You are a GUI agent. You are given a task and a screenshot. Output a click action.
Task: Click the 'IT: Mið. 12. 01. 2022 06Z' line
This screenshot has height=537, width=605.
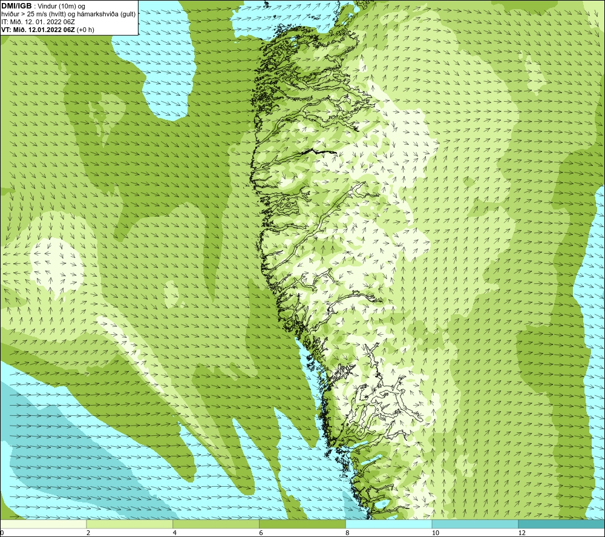pos(38,22)
